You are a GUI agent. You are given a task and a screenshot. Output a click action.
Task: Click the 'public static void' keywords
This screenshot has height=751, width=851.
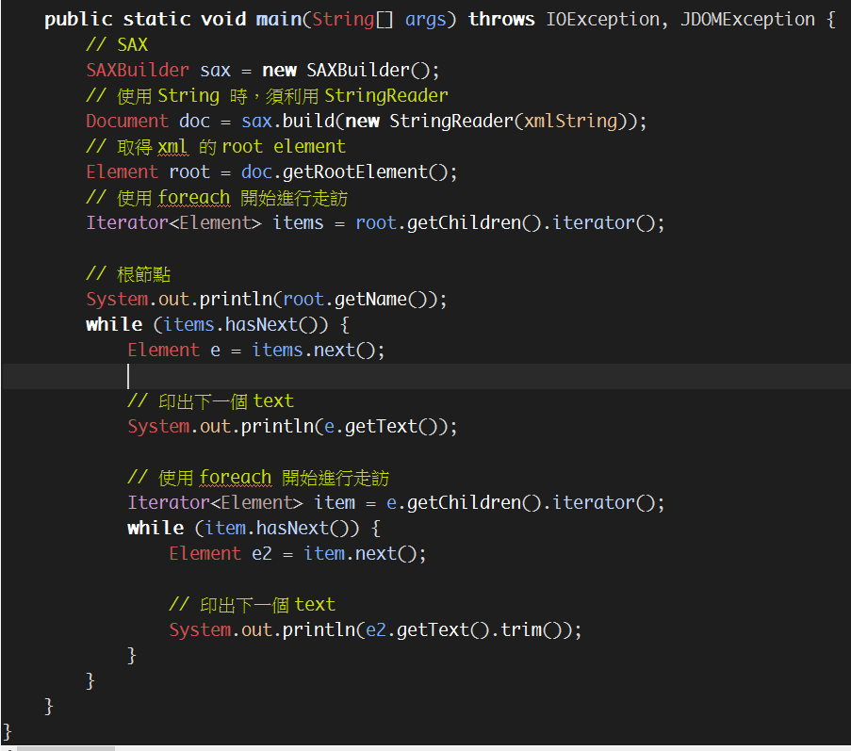tap(145, 20)
